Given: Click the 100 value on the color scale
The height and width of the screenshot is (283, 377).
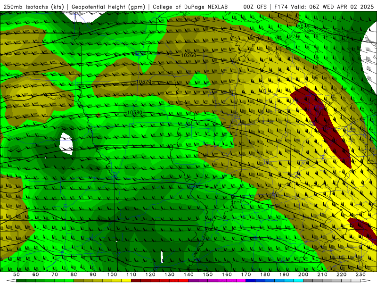Looking at the screenshot, I should [112, 275].
